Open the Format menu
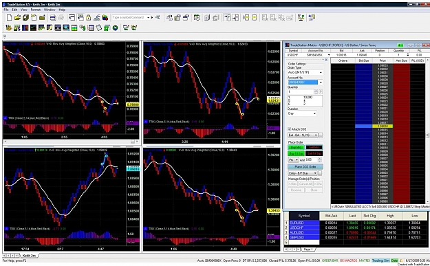 pyautogui.click(x=35, y=10)
